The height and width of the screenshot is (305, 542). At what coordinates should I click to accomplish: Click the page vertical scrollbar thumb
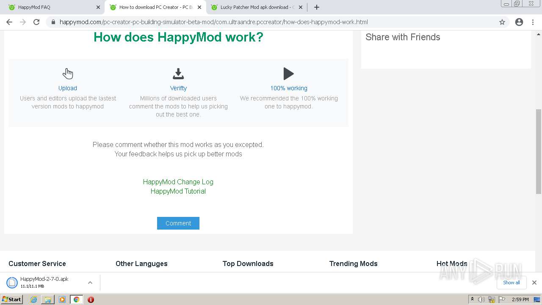pyautogui.click(x=539, y=151)
